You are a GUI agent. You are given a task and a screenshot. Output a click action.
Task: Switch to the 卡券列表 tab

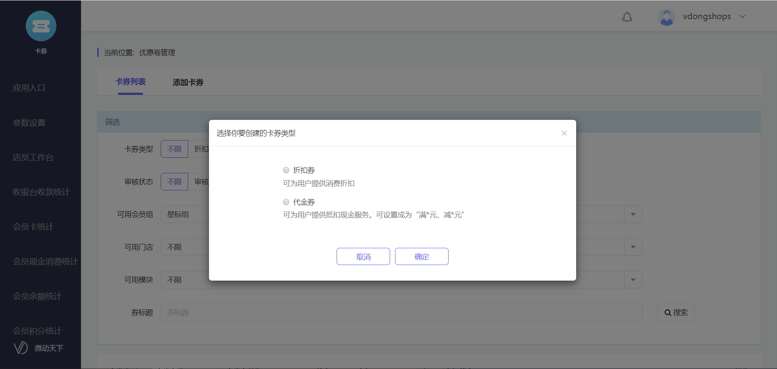pyautogui.click(x=130, y=82)
